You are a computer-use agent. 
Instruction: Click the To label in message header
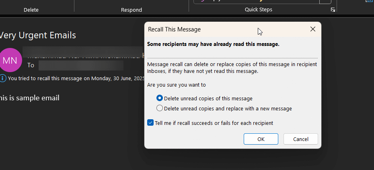31,65
